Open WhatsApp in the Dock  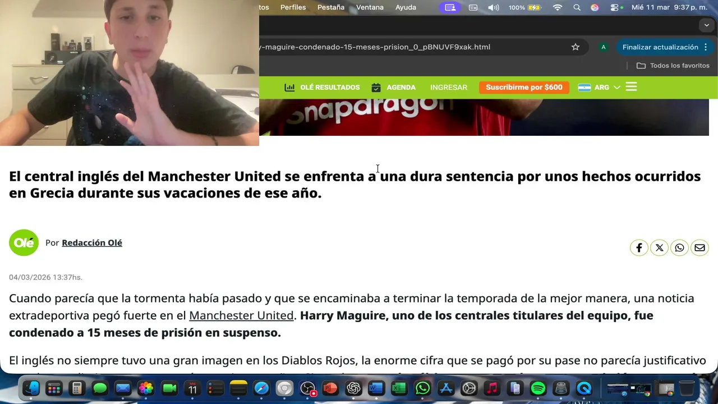(x=422, y=388)
